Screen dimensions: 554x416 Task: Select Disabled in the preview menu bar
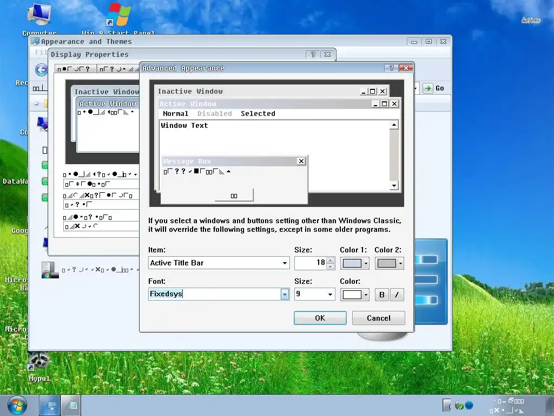pos(214,114)
